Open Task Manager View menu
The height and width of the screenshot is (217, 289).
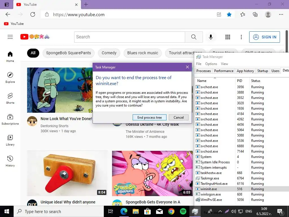(x=224, y=64)
